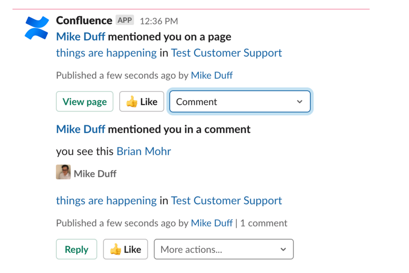
Task: Click the Brian Mohr mention link
Action: [144, 151]
